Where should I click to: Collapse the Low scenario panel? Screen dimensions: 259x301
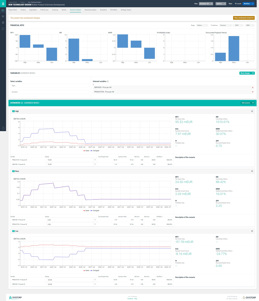pos(13,231)
